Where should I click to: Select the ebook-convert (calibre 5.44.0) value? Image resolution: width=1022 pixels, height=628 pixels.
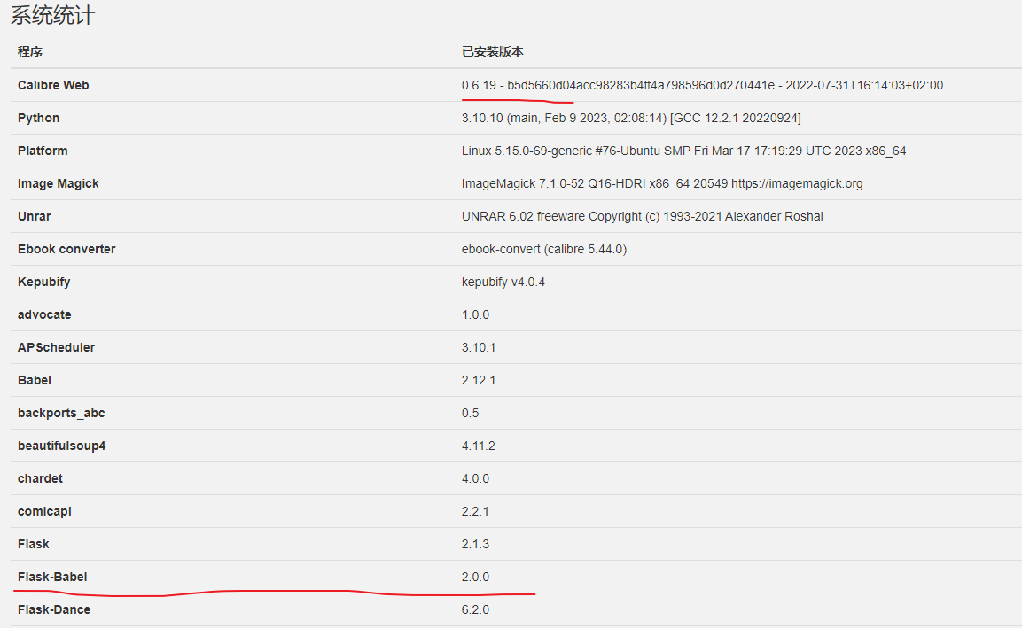pyautogui.click(x=544, y=249)
